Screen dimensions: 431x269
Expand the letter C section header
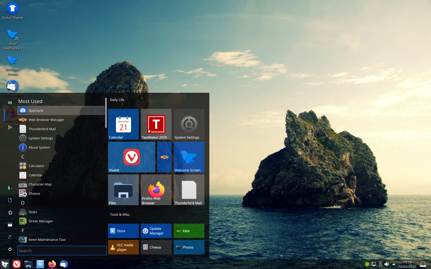pyautogui.click(x=23, y=157)
